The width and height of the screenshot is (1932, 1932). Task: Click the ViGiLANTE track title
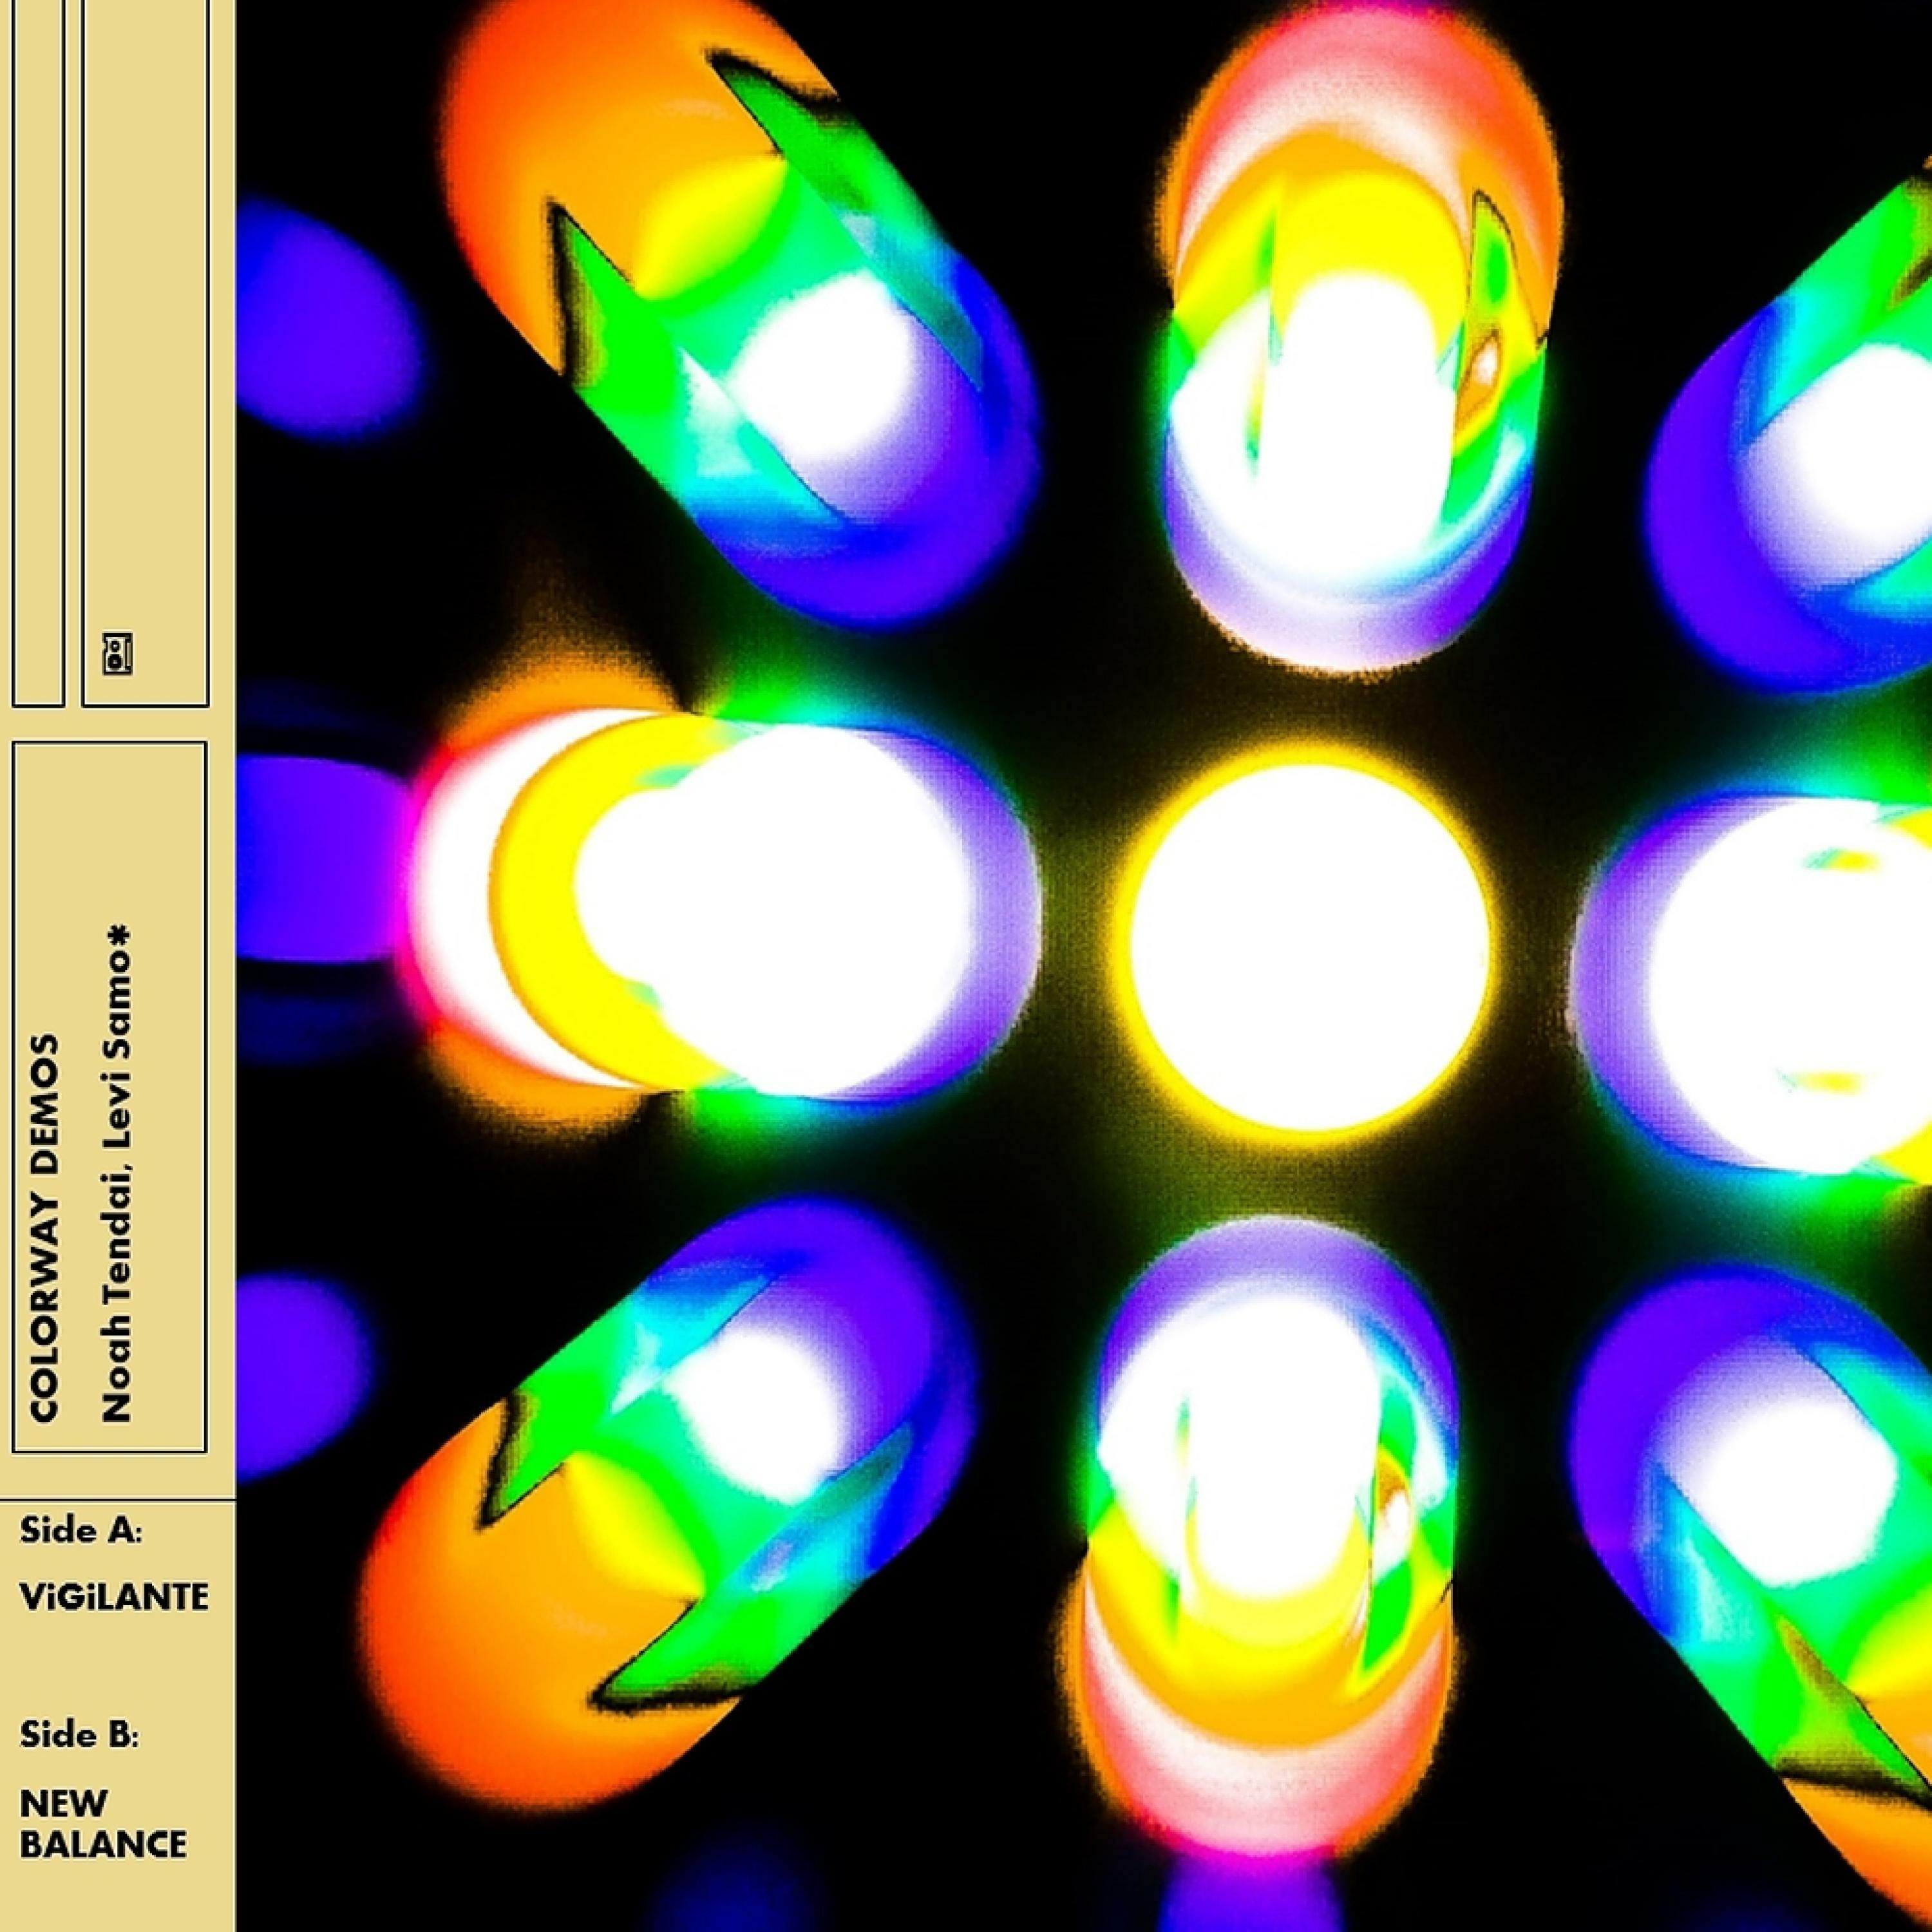coord(114,1597)
